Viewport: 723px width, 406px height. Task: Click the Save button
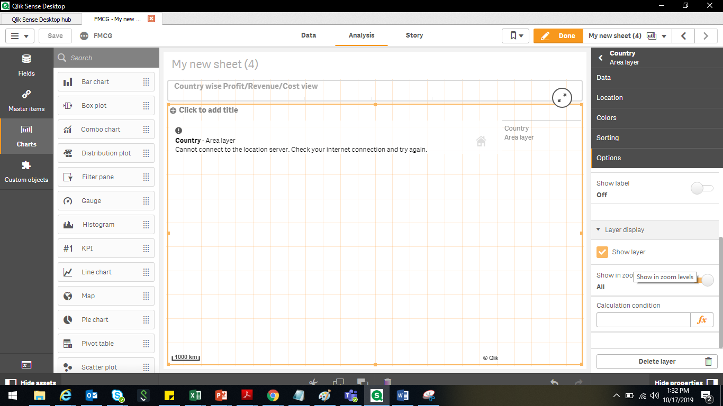55,36
